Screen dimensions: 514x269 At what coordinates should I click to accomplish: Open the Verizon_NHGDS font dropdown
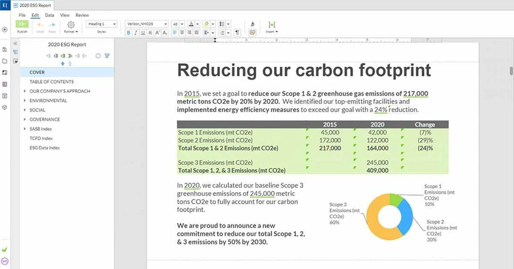(146, 24)
